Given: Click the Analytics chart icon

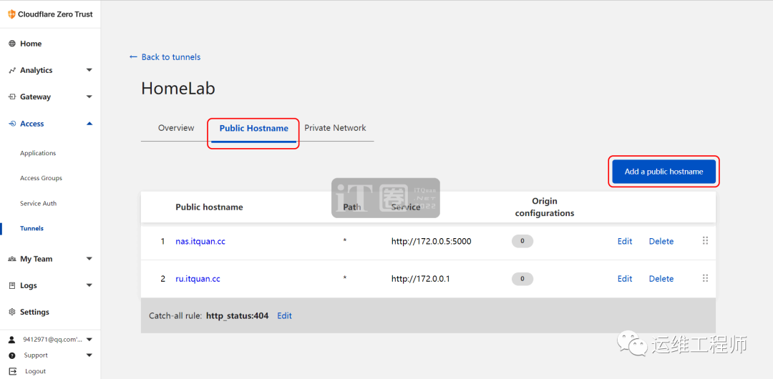Looking at the screenshot, I should (x=12, y=71).
